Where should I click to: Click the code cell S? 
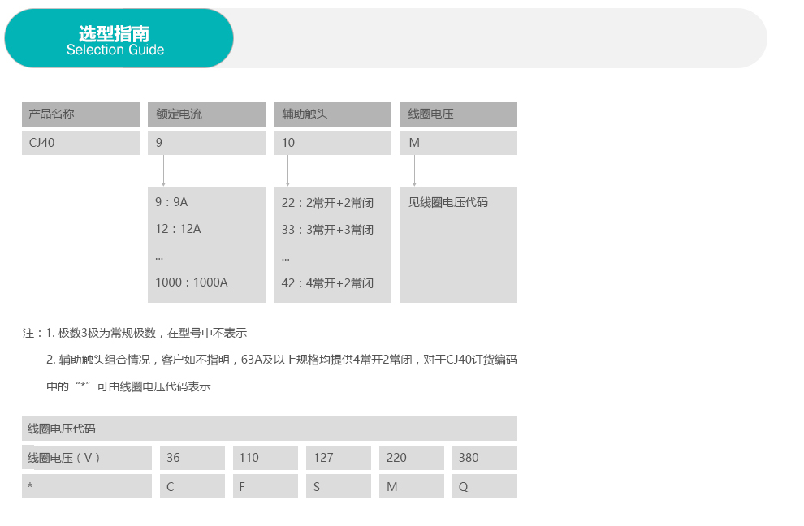pos(339,486)
